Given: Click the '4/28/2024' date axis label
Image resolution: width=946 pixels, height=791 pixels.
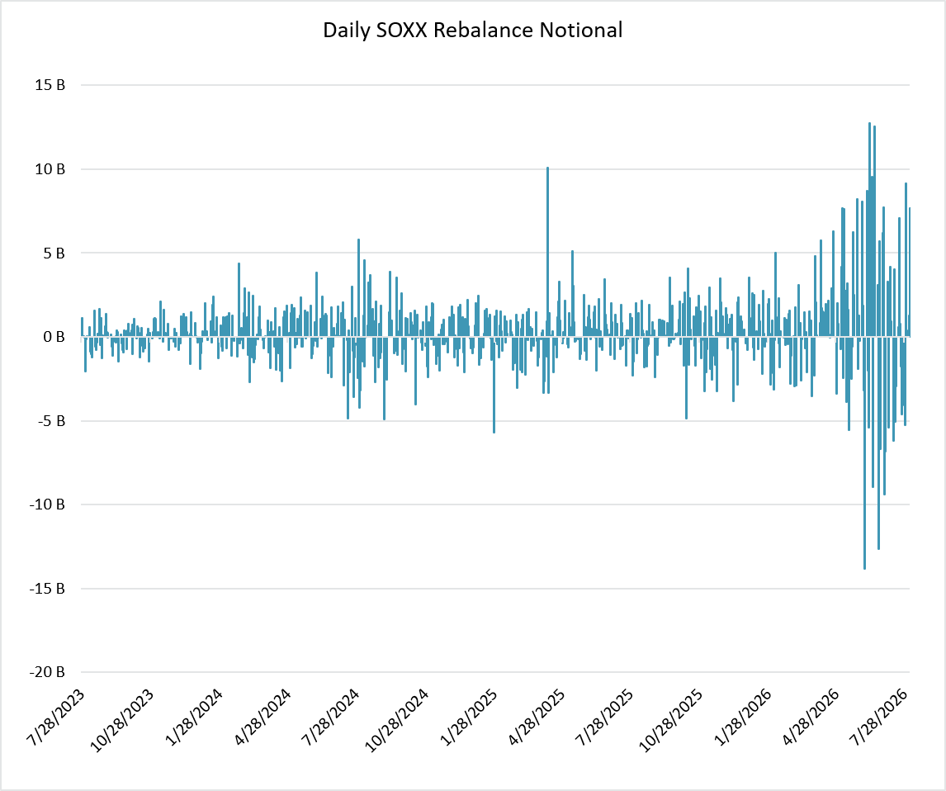Looking at the screenshot, I should click(x=262, y=717).
